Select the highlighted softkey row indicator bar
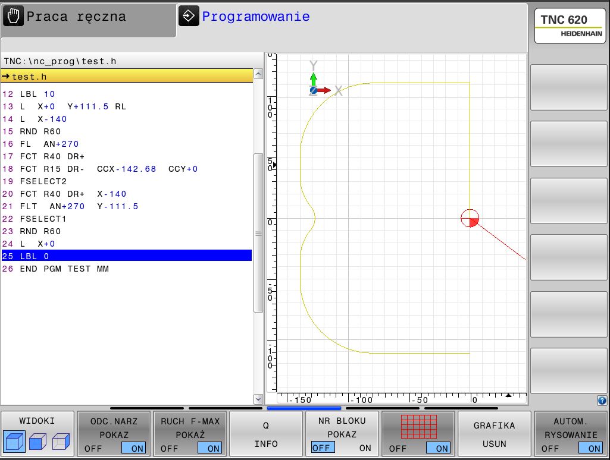 pos(304,408)
